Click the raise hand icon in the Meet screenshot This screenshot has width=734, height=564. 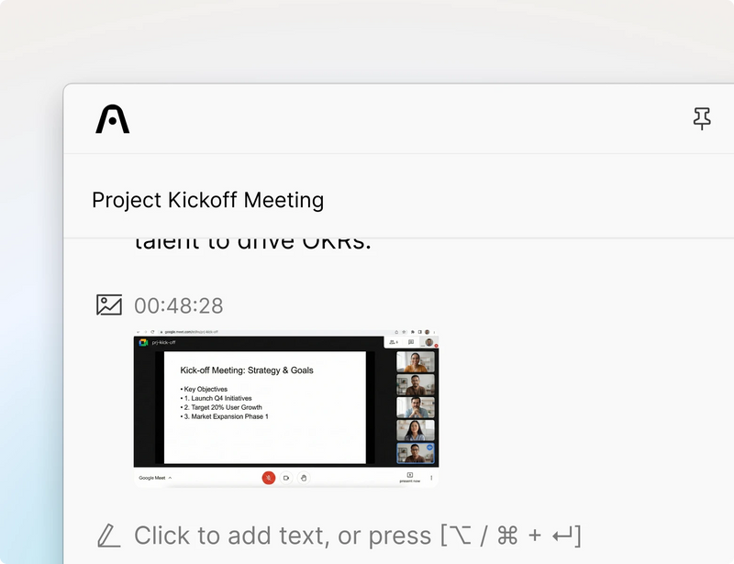pos(305,478)
